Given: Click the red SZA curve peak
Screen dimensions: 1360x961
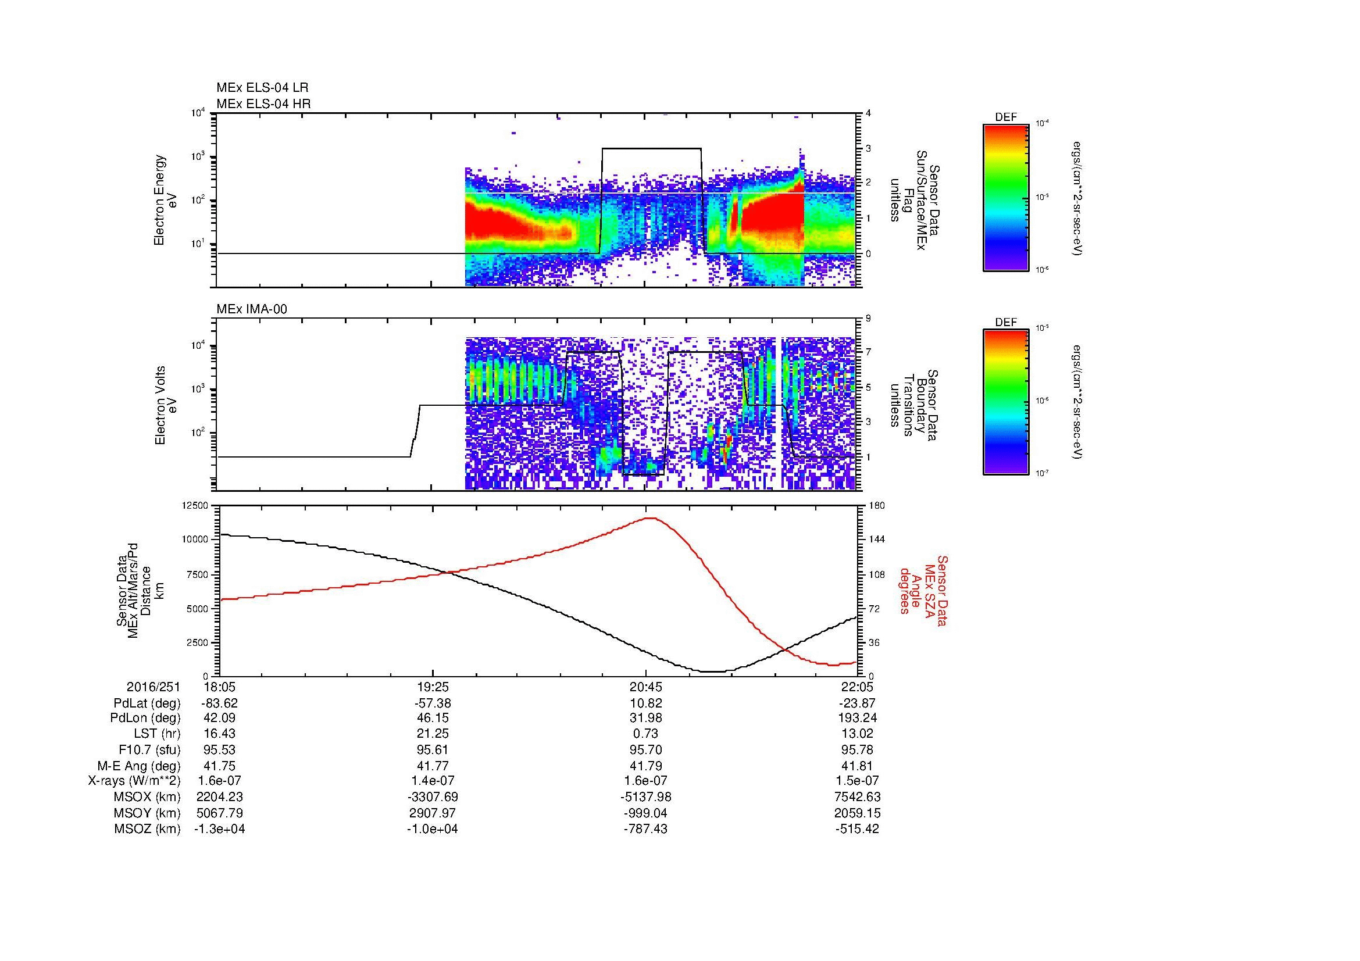Looking at the screenshot, I should [x=651, y=518].
